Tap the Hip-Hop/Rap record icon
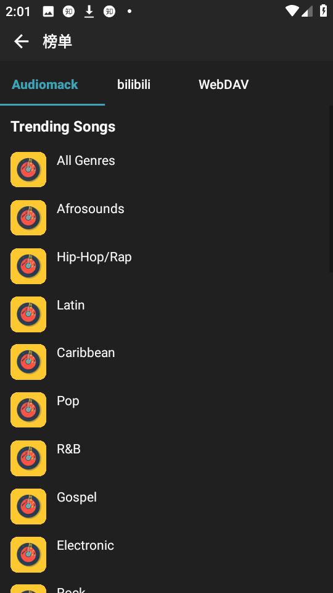This screenshot has height=593, width=333. coord(28,266)
